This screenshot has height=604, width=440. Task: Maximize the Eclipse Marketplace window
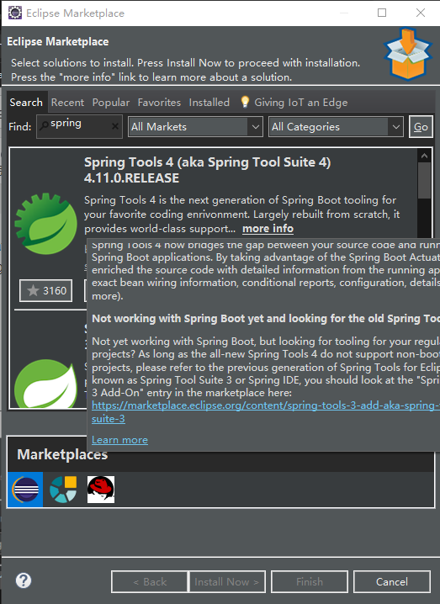click(382, 13)
